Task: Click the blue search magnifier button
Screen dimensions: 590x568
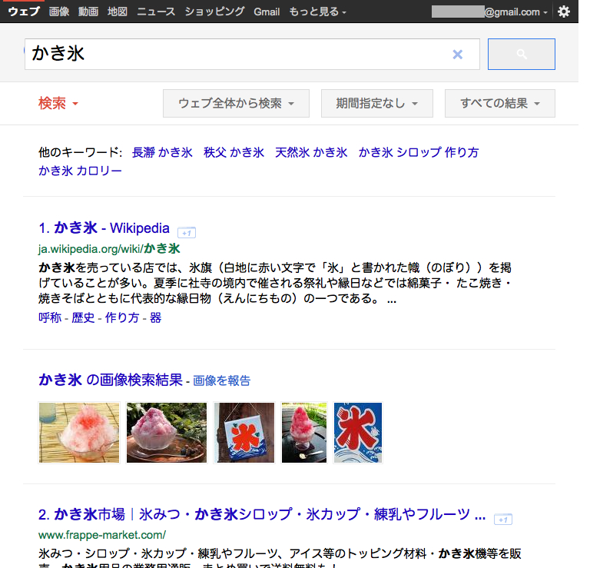Action: (x=522, y=55)
